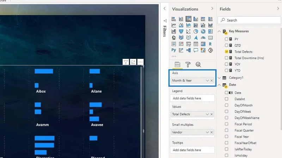Viewport: 282px width, 158px height.
Task: Add a Slicer visual
Action: pyautogui.click(x=189, y=44)
